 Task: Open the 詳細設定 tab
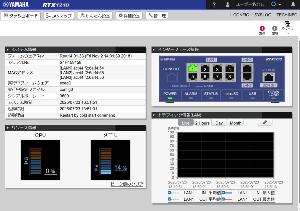[x=129, y=16]
